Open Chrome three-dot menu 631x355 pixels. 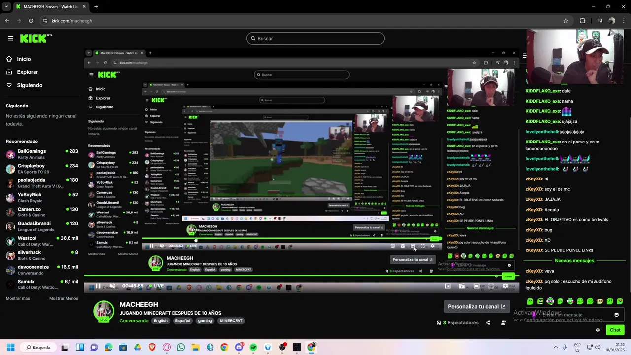[x=624, y=21]
